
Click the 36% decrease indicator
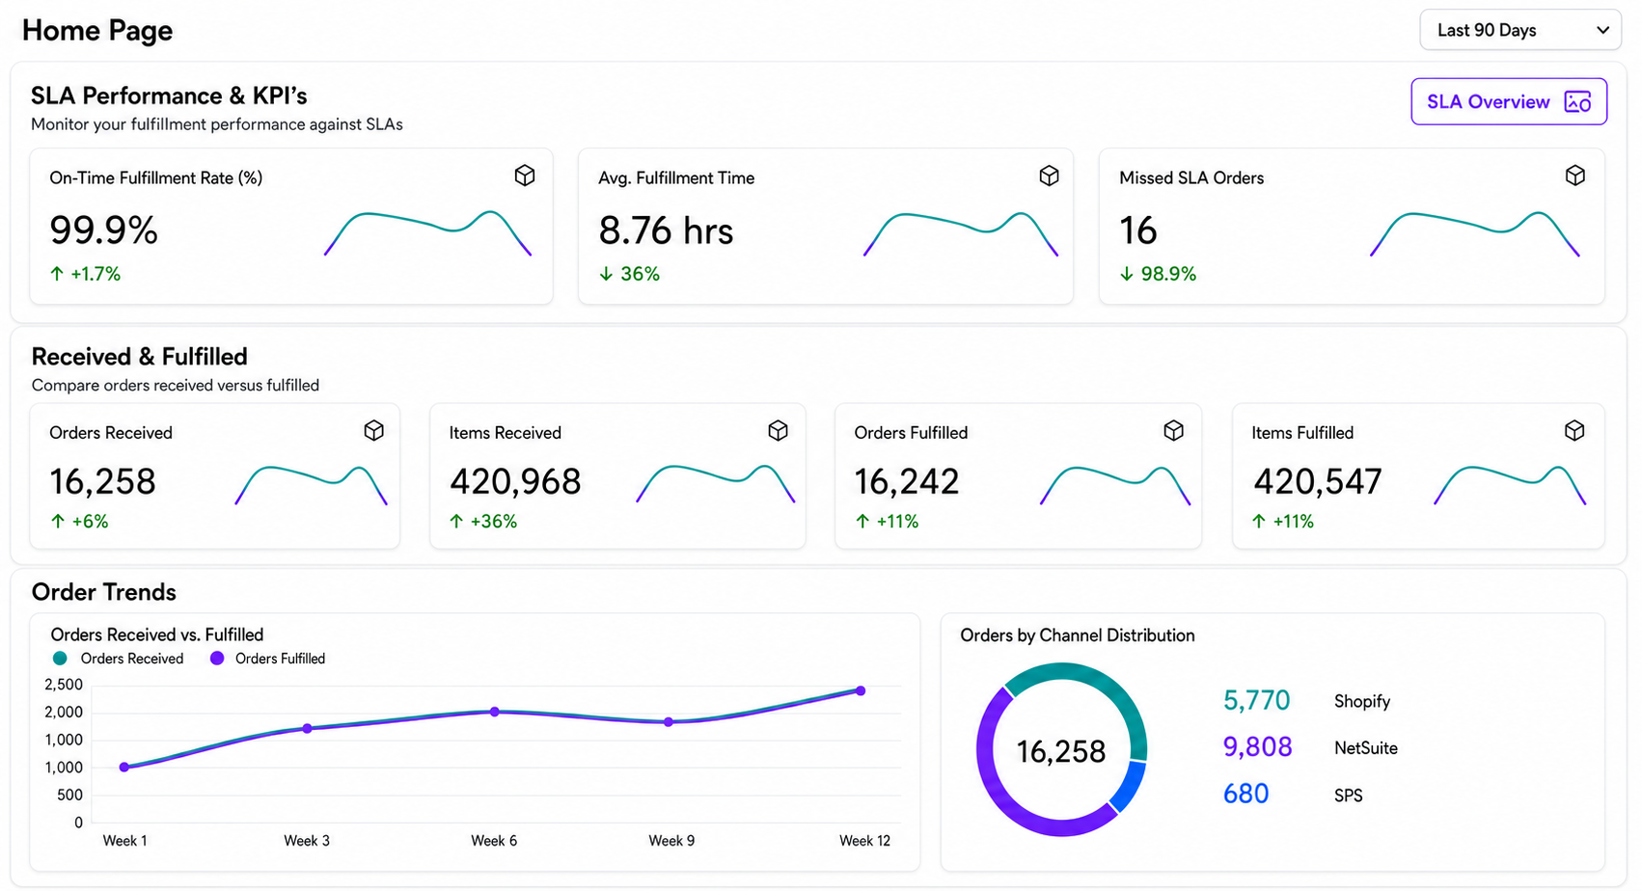(629, 274)
